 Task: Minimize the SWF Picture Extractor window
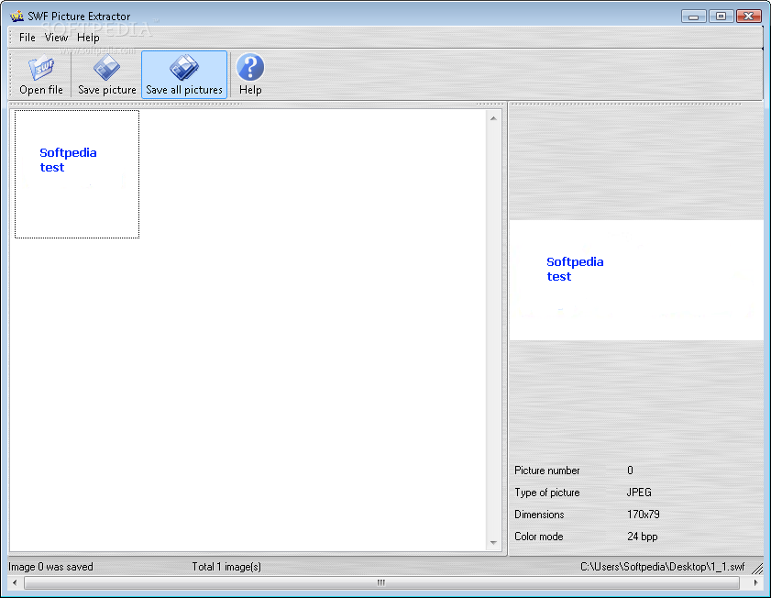pos(694,17)
